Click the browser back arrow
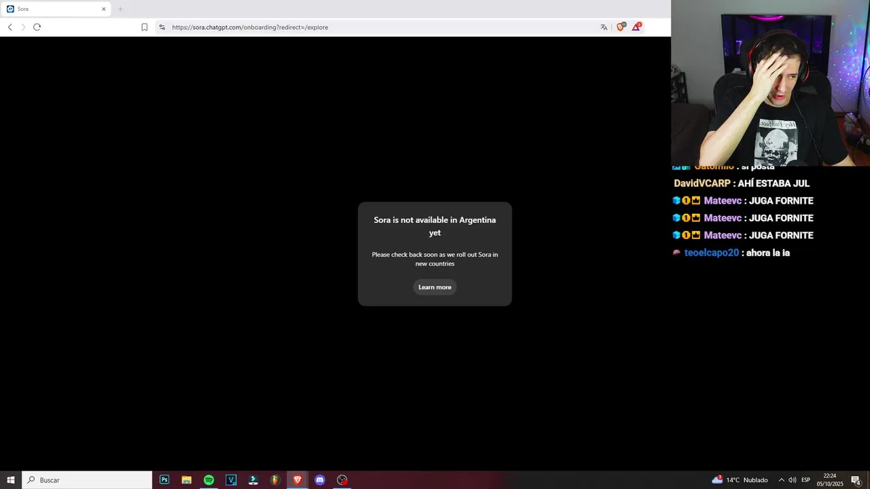Image resolution: width=870 pixels, height=489 pixels. click(10, 27)
